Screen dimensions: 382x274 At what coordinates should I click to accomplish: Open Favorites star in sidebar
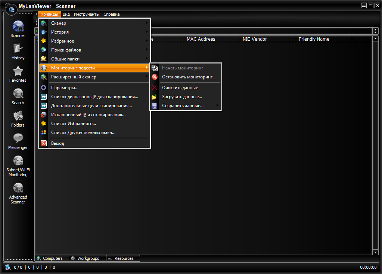18,71
